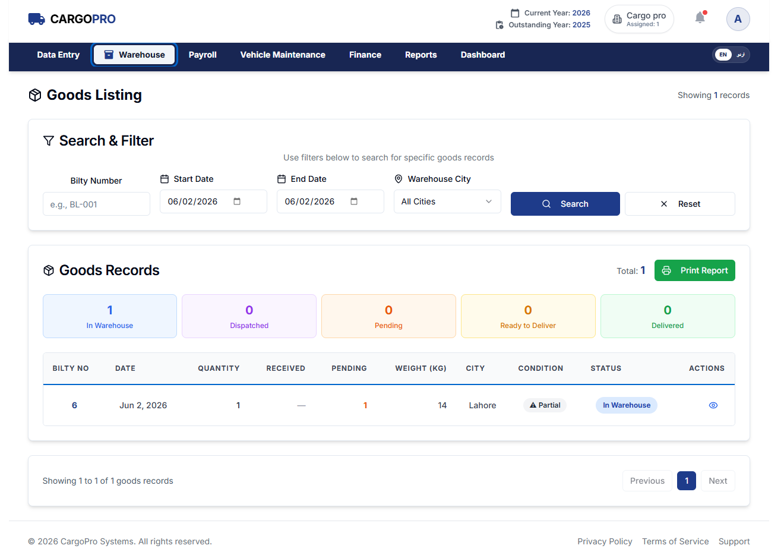Open the Reports tab
The image size is (784, 558).
421,55
